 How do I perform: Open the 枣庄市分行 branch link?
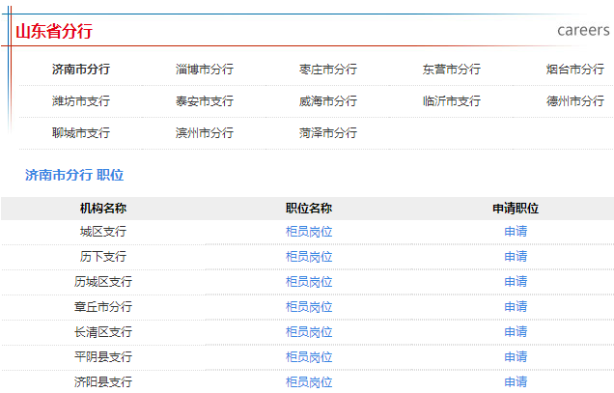(328, 70)
